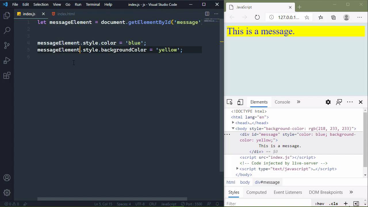Close the JavaScript browser tab

pyautogui.click(x=290, y=7)
